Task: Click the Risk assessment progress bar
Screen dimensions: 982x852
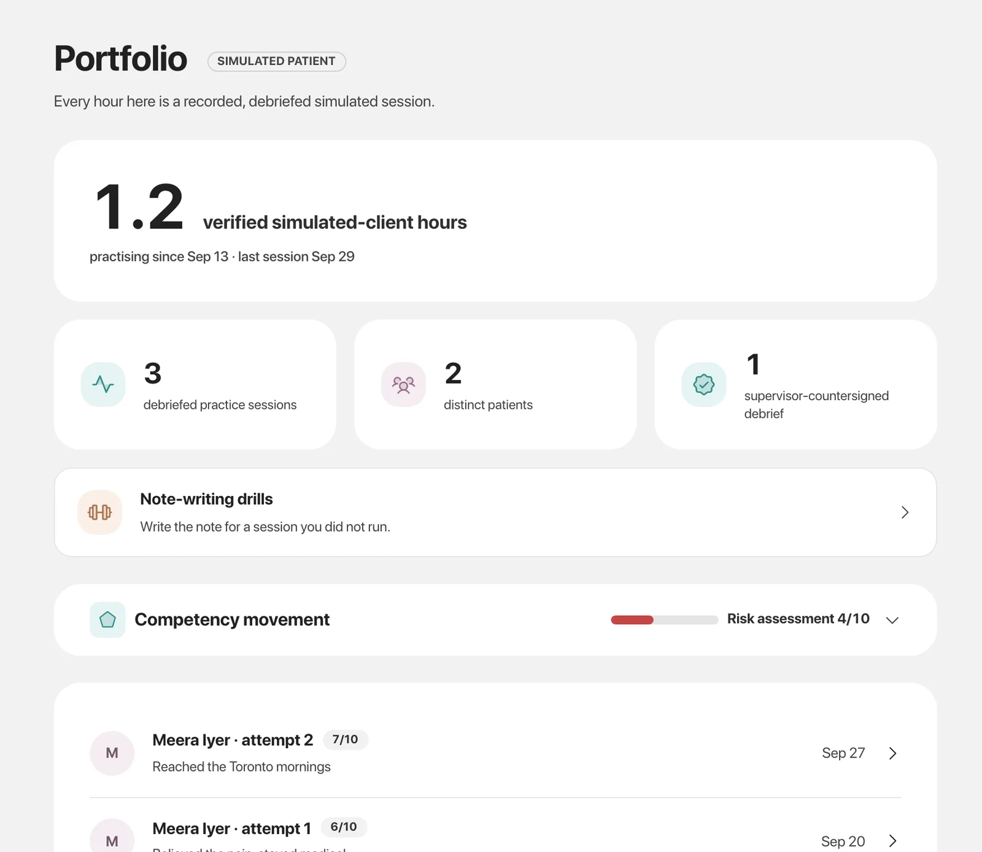Action: tap(664, 620)
